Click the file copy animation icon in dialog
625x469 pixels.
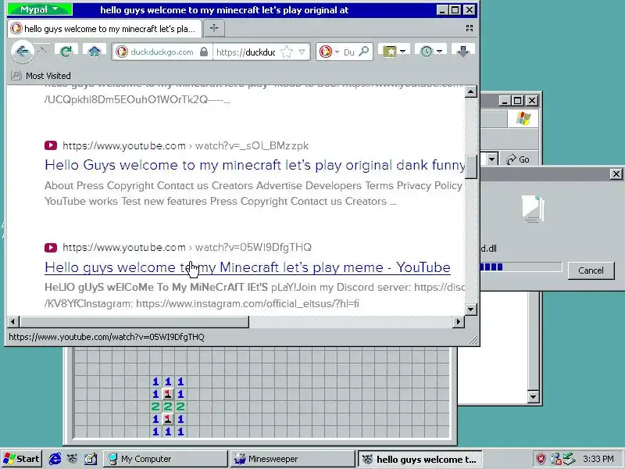(x=533, y=209)
